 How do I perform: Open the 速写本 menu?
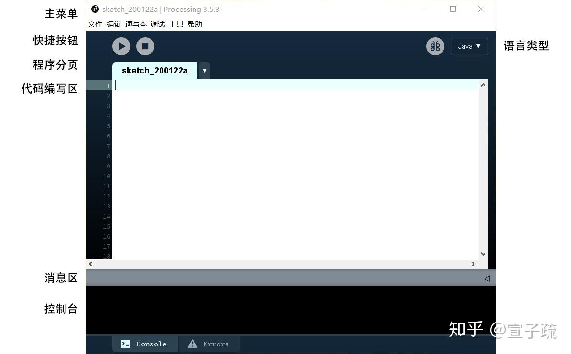tap(135, 24)
